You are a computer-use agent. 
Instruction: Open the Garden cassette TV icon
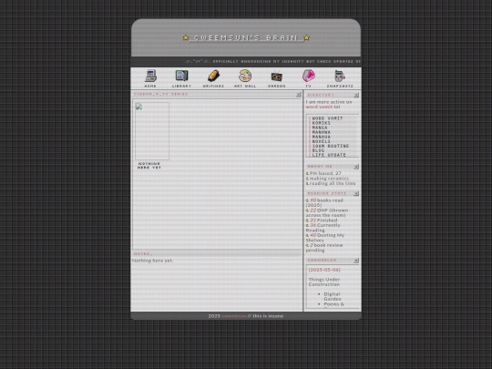click(276, 77)
